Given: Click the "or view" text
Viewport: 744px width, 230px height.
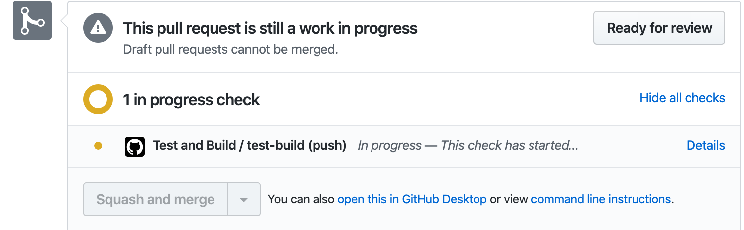Looking at the screenshot, I should pyautogui.click(x=509, y=199).
